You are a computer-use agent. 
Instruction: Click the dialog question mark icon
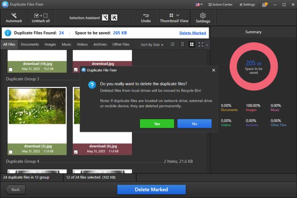pyautogui.click(x=92, y=85)
